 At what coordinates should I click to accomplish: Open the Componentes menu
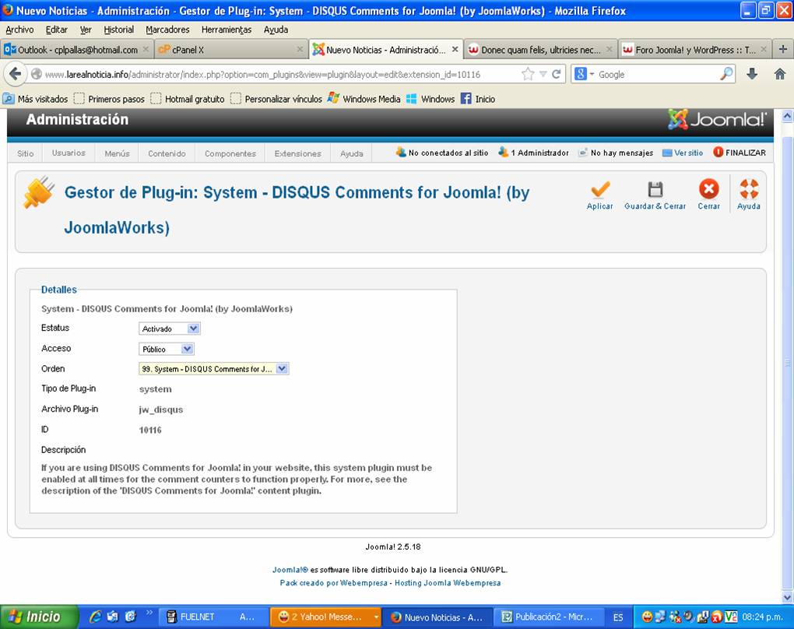coord(230,153)
